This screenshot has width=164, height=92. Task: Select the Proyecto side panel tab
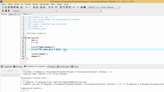point(4,14)
